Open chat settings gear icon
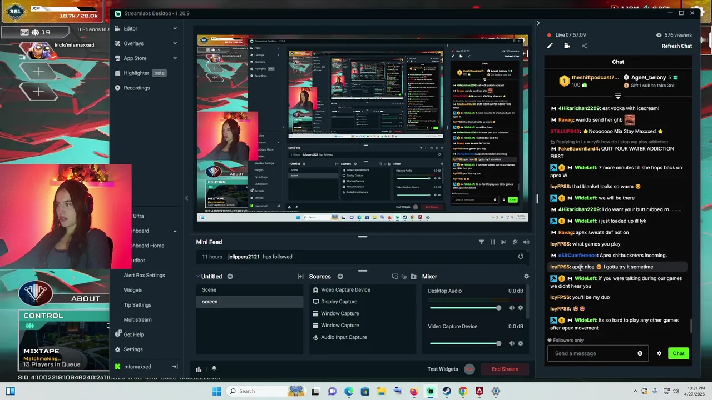The image size is (712, 400). tap(659, 353)
